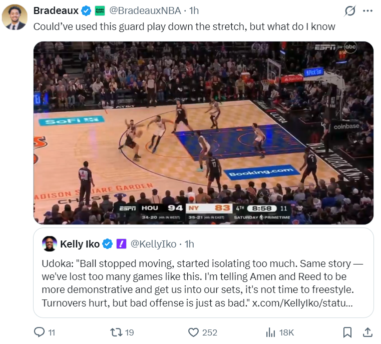
Task: Click Kelly Iko's display name
Action: click(x=80, y=244)
